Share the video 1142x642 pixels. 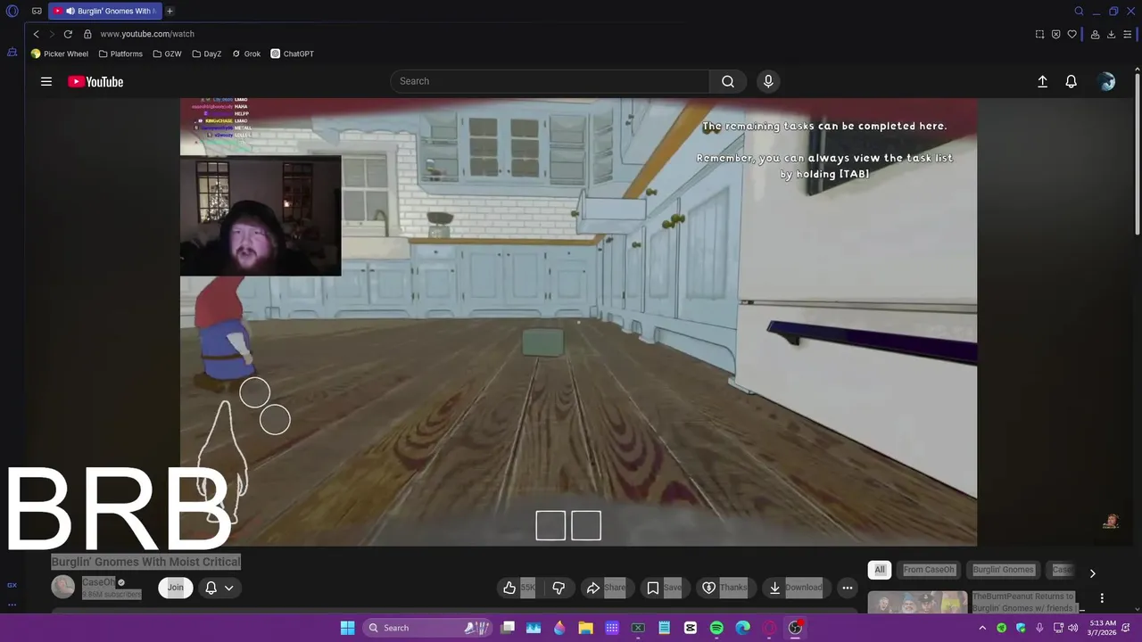(x=606, y=588)
